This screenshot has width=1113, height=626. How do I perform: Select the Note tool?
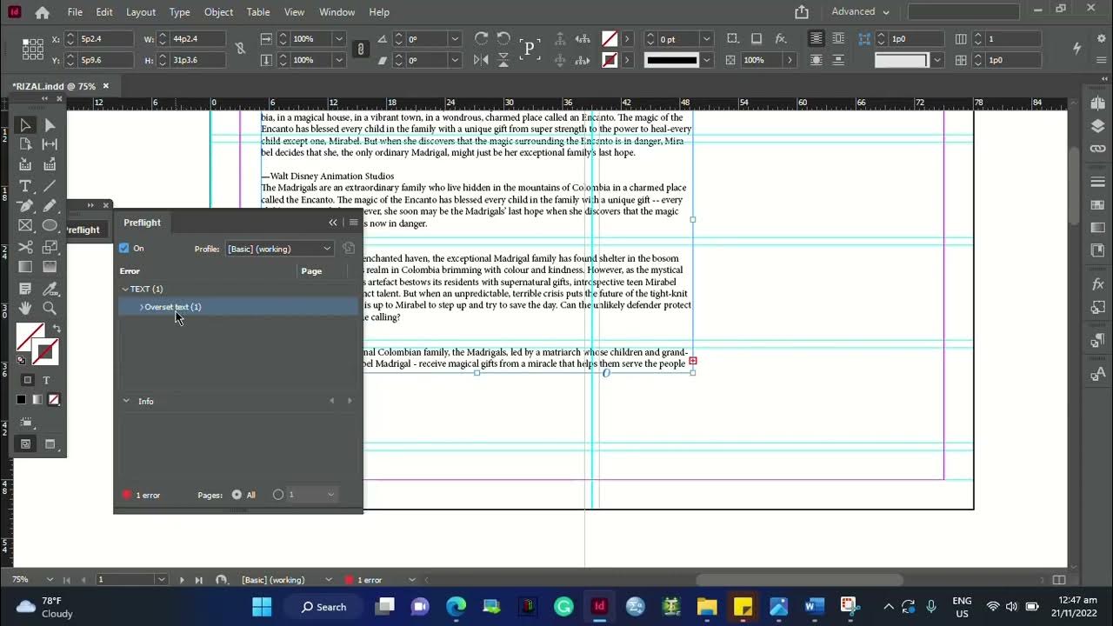tap(26, 289)
